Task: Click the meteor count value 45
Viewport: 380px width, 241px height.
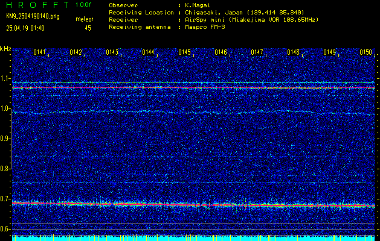Action: tap(88, 28)
